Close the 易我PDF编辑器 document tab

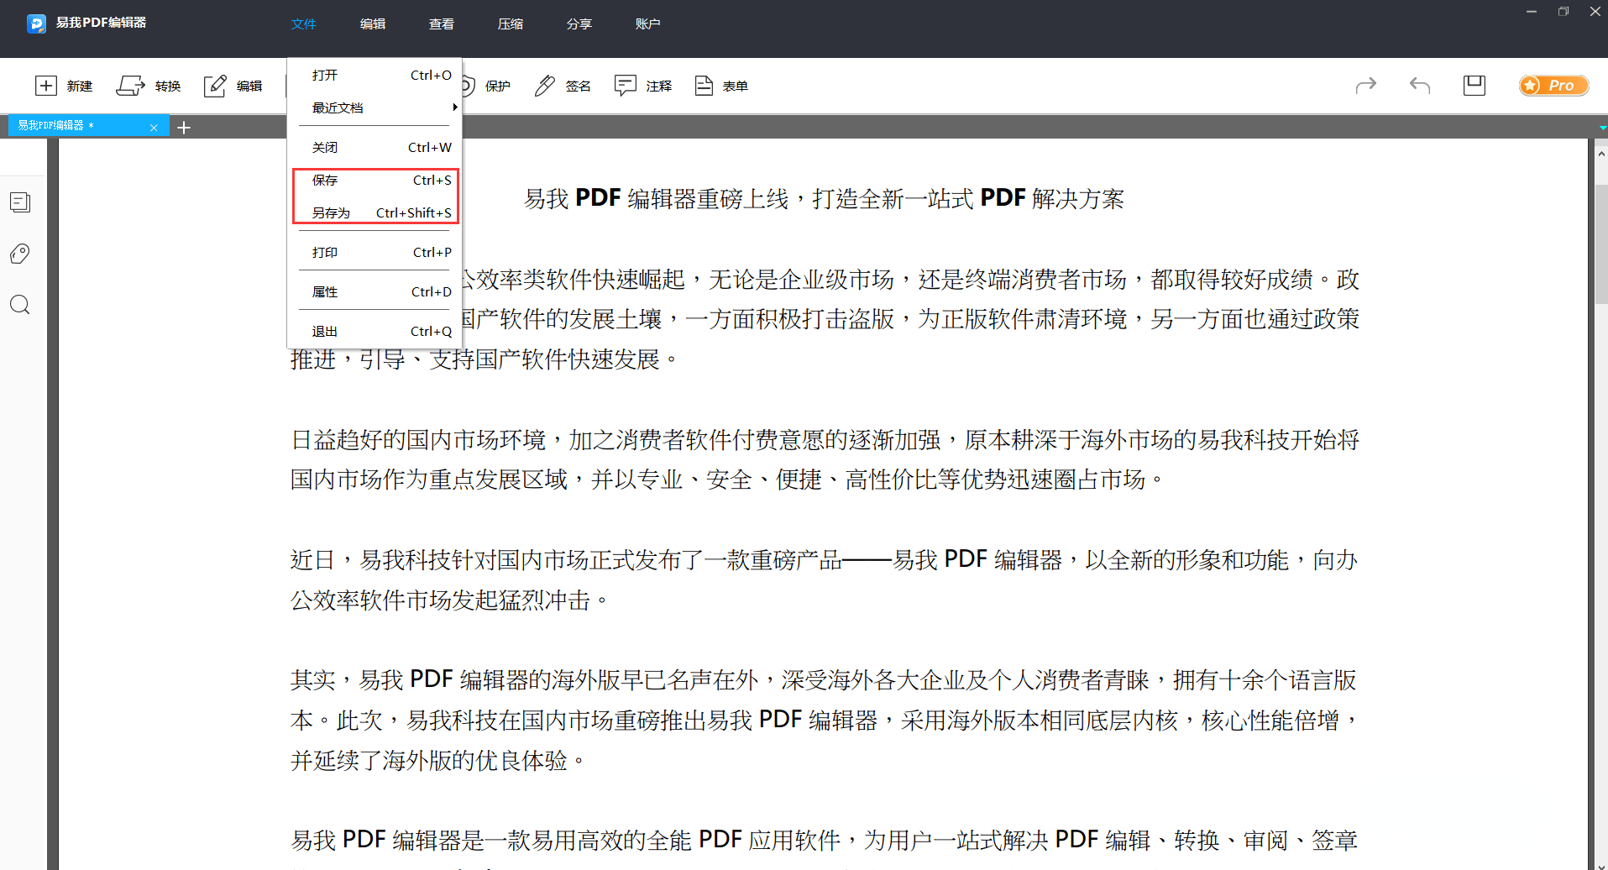154,128
